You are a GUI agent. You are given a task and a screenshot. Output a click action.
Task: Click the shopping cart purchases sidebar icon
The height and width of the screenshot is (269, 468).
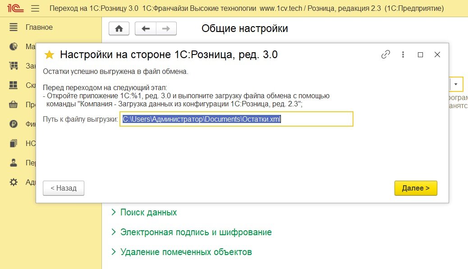point(14,66)
